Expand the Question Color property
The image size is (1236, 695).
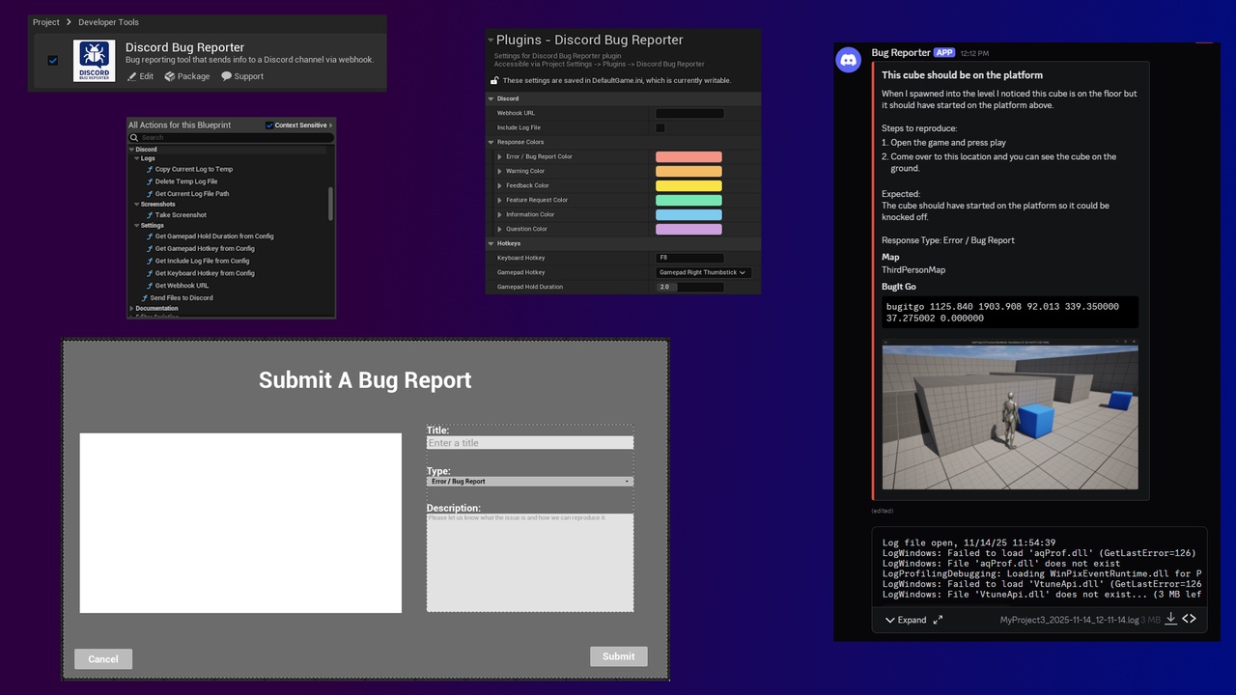pos(500,229)
